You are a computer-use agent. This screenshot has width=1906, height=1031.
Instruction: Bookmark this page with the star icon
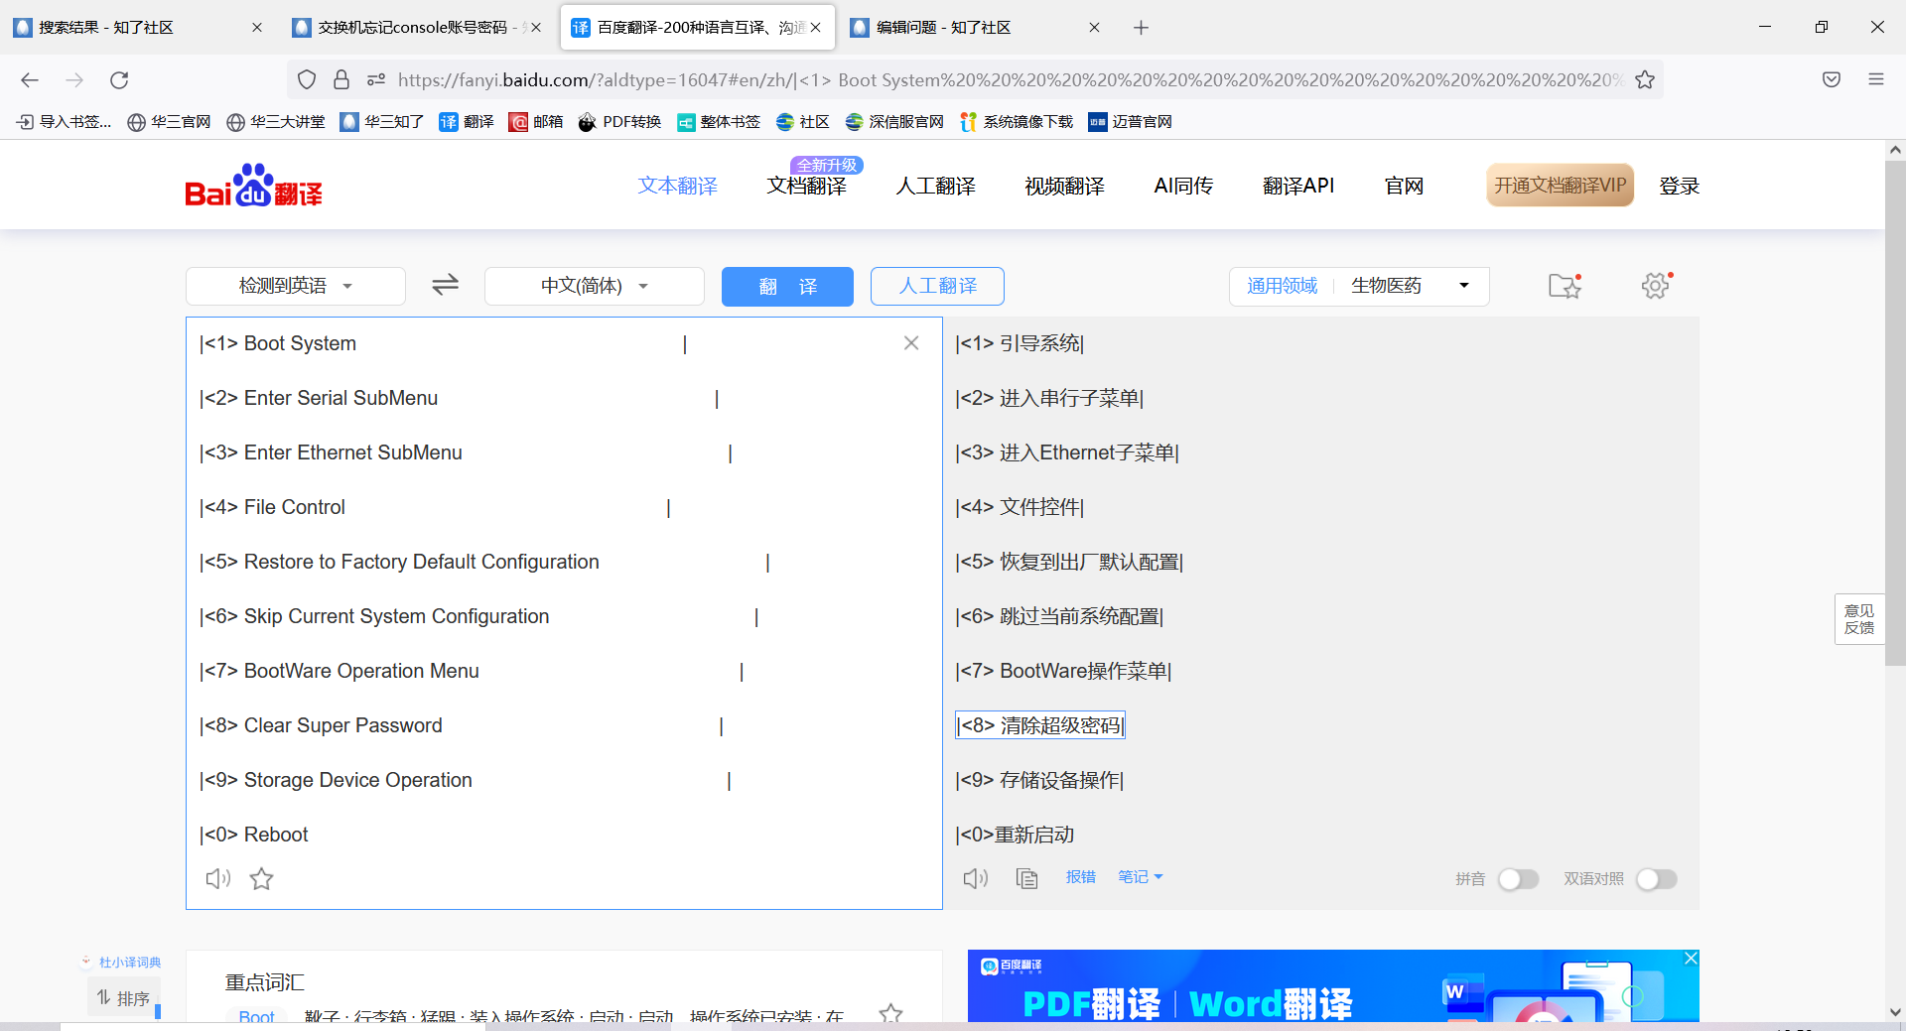(1645, 80)
